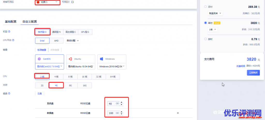This screenshot has width=265, height=120.
Task: Select the 自制镜像 tab
Action: click(55, 50)
